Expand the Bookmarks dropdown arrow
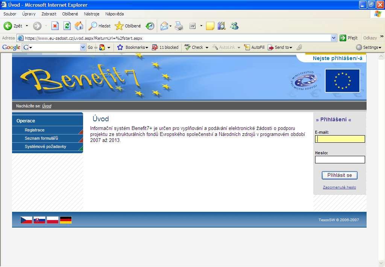This screenshot has width=385, height=267. pos(147,48)
